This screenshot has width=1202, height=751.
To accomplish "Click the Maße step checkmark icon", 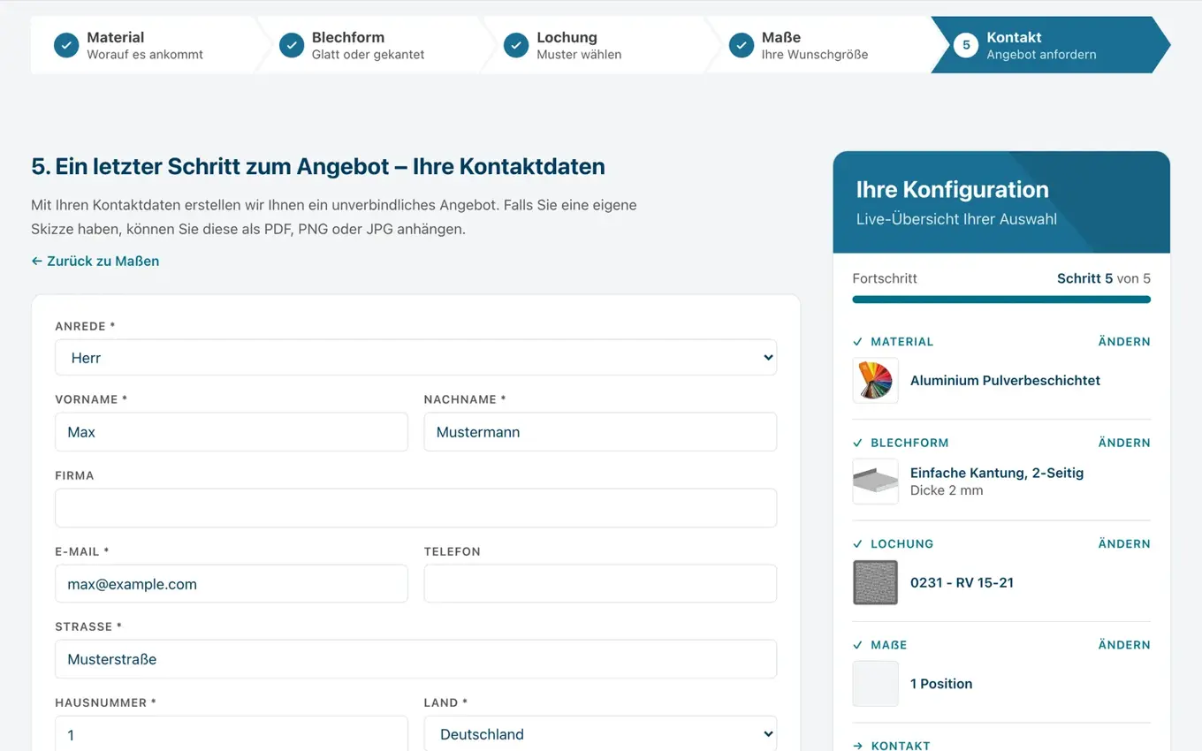I will click(x=742, y=45).
